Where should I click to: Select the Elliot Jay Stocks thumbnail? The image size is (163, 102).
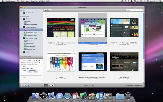pos(124,62)
